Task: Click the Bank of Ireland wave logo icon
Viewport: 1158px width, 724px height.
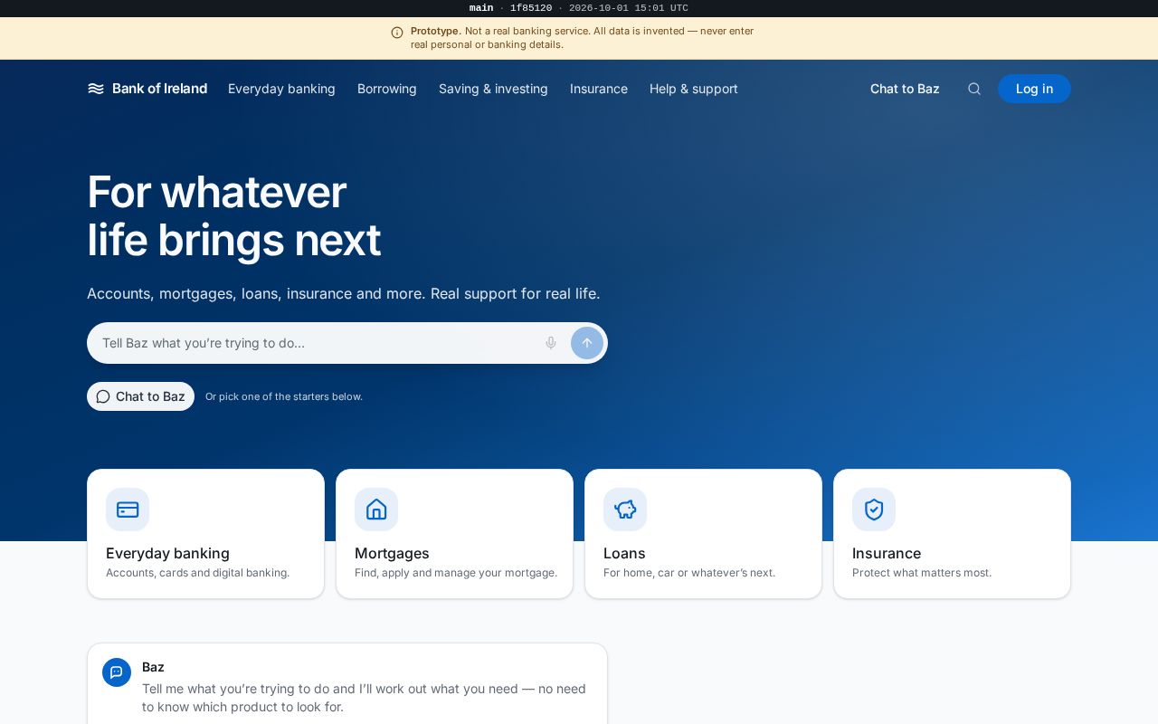Action: (96, 89)
